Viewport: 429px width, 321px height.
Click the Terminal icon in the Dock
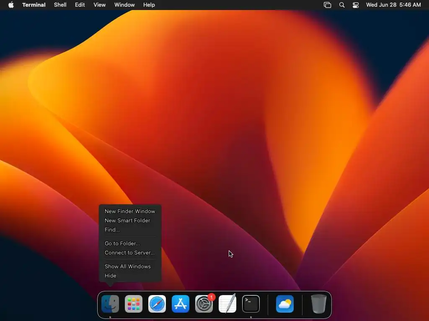click(x=251, y=304)
